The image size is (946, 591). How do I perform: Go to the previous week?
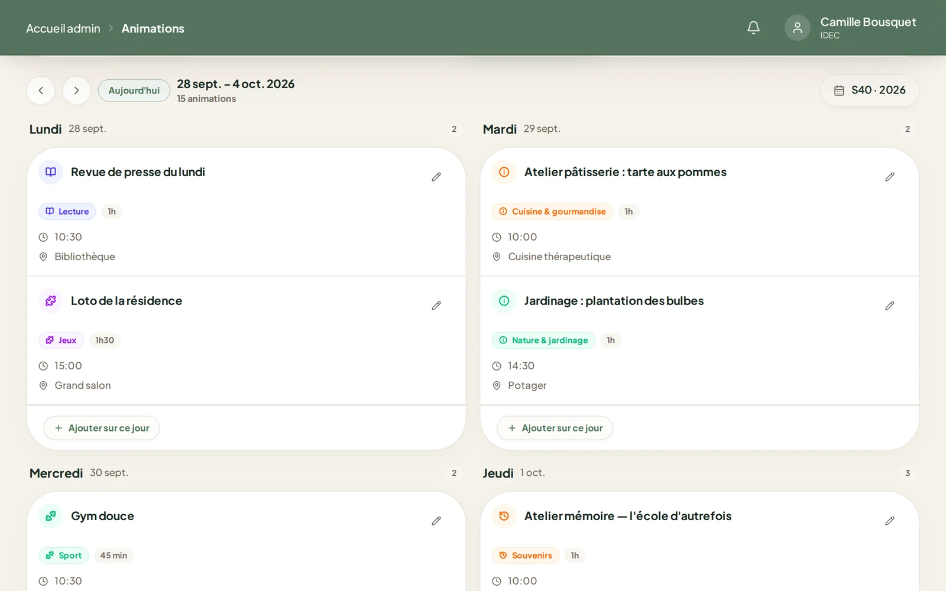[41, 90]
